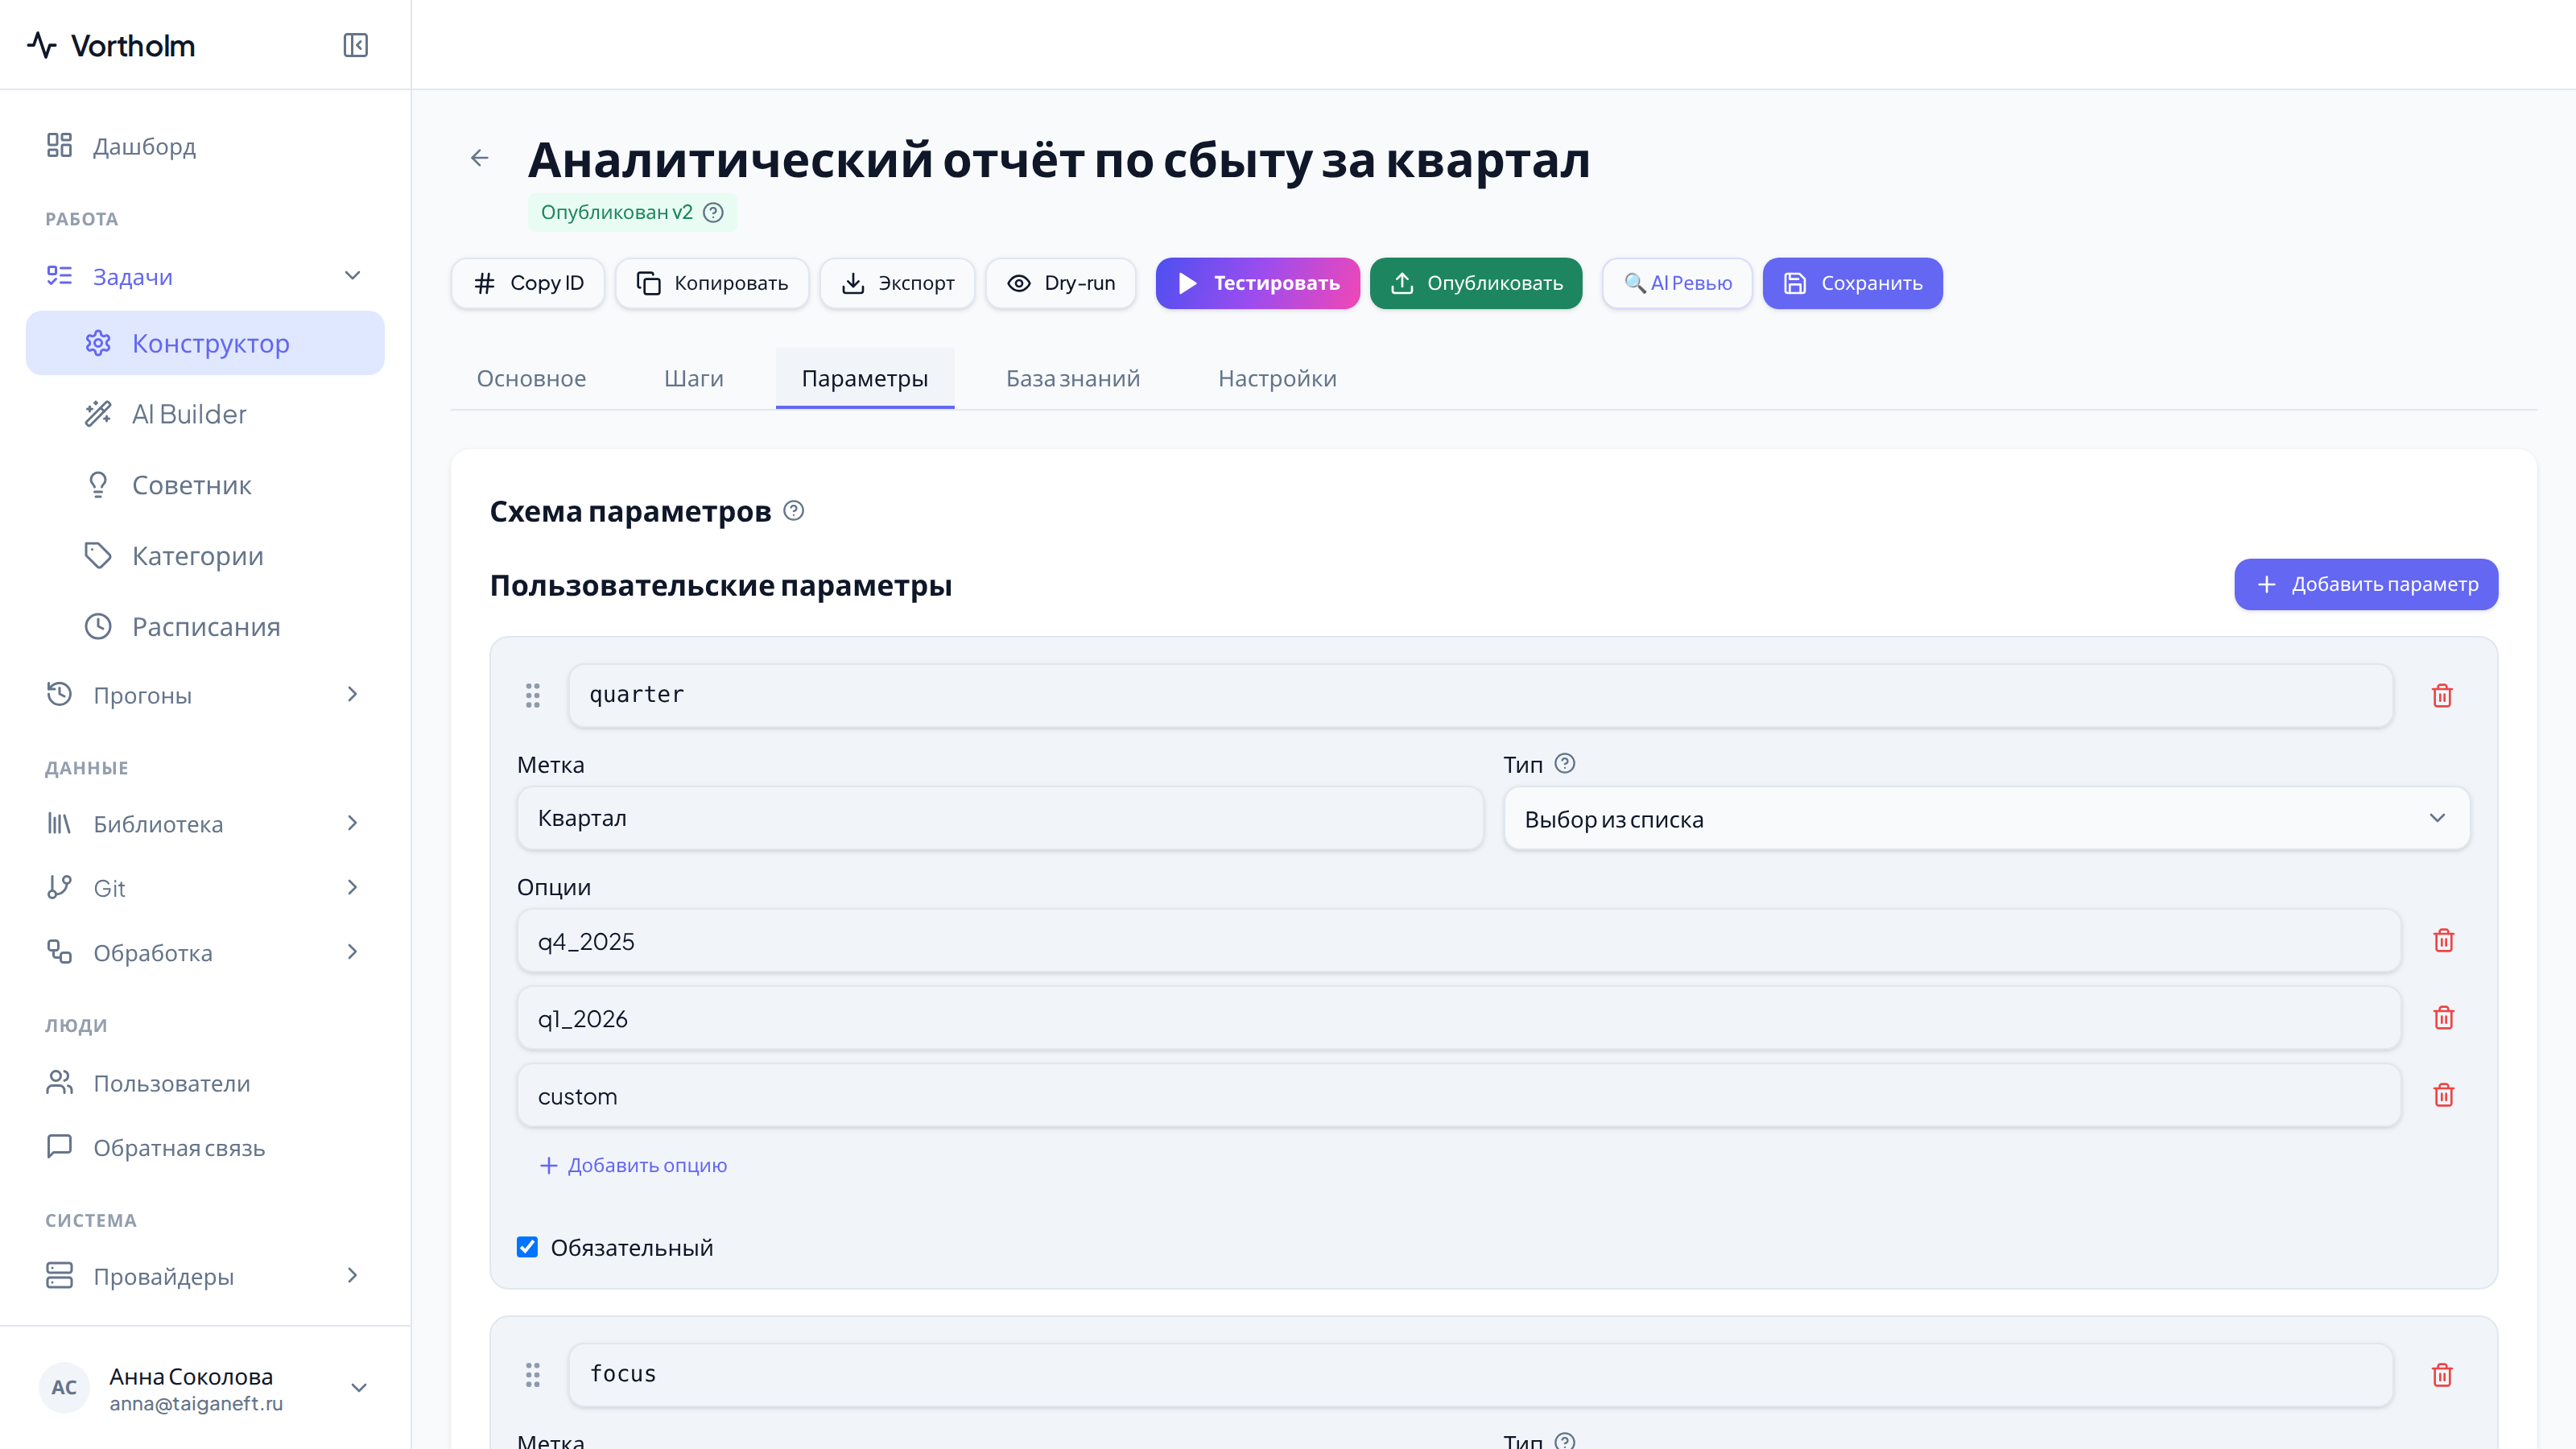Expand the Git section
Screen dimensions: 2576x1449
pos(352,887)
